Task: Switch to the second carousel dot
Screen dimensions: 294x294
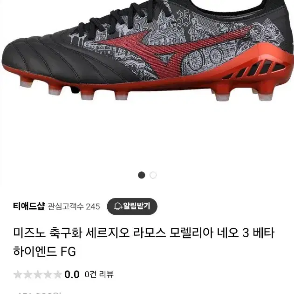Action: coord(153,175)
